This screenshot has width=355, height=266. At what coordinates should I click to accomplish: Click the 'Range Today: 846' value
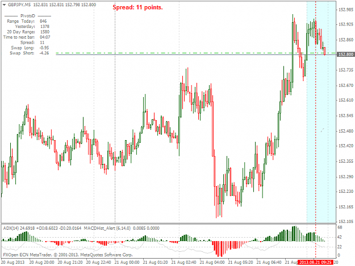[x=43, y=21]
